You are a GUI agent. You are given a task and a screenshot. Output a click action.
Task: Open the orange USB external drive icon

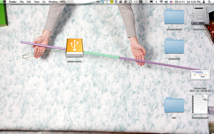coord(75,47)
